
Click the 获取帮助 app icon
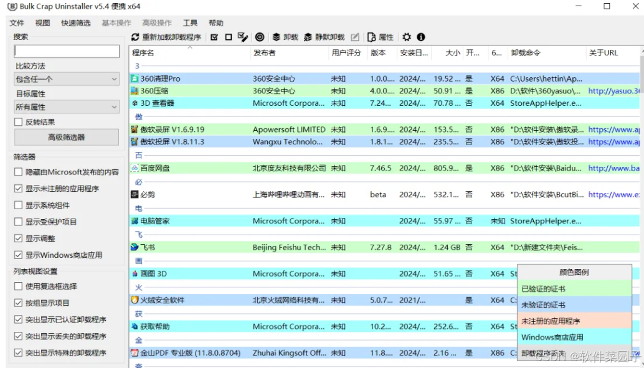tap(135, 326)
